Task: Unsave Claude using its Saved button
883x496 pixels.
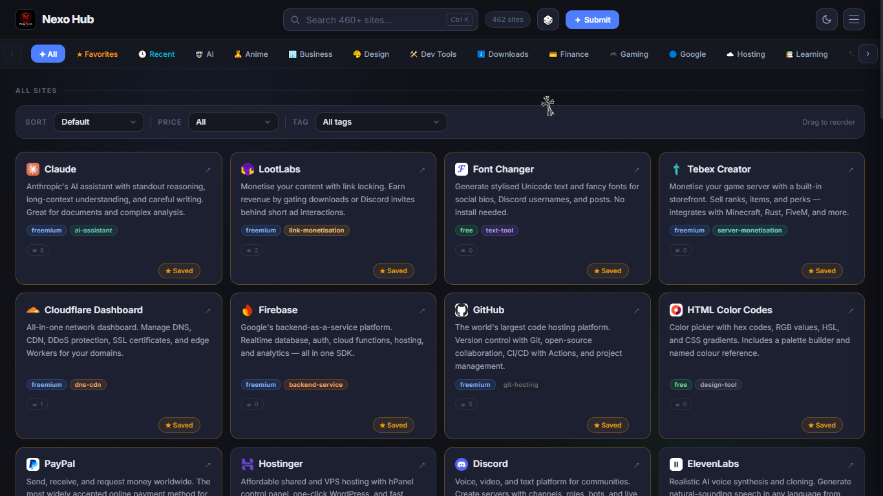Action: pos(179,271)
